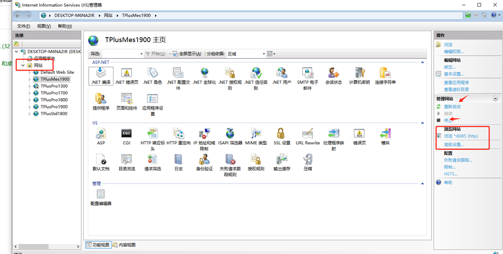503x254 pixels.
Task: Open the SMTP 电子邮件 icon
Action: click(x=307, y=78)
